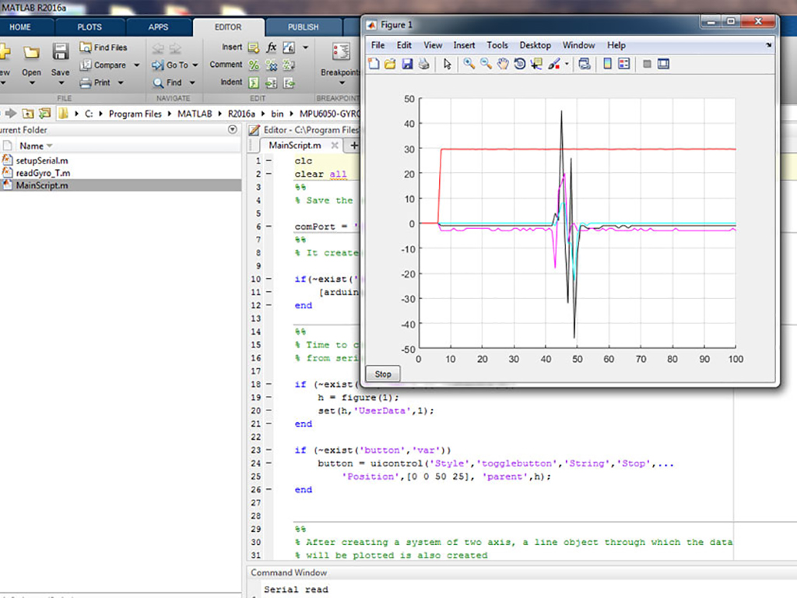Screen dimensions: 797x598
Task: Click the Rotate 3D tool icon
Action: 519,65
